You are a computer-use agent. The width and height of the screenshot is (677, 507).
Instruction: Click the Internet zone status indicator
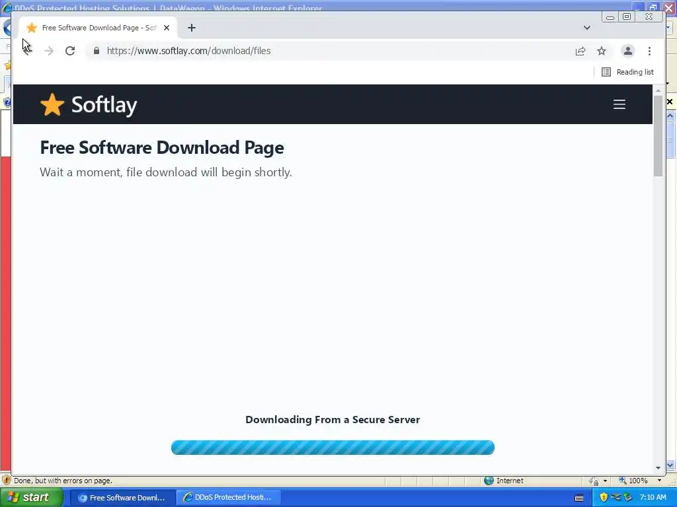[x=504, y=481]
